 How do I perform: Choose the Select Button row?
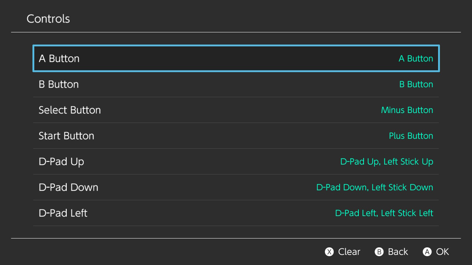tap(236, 110)
